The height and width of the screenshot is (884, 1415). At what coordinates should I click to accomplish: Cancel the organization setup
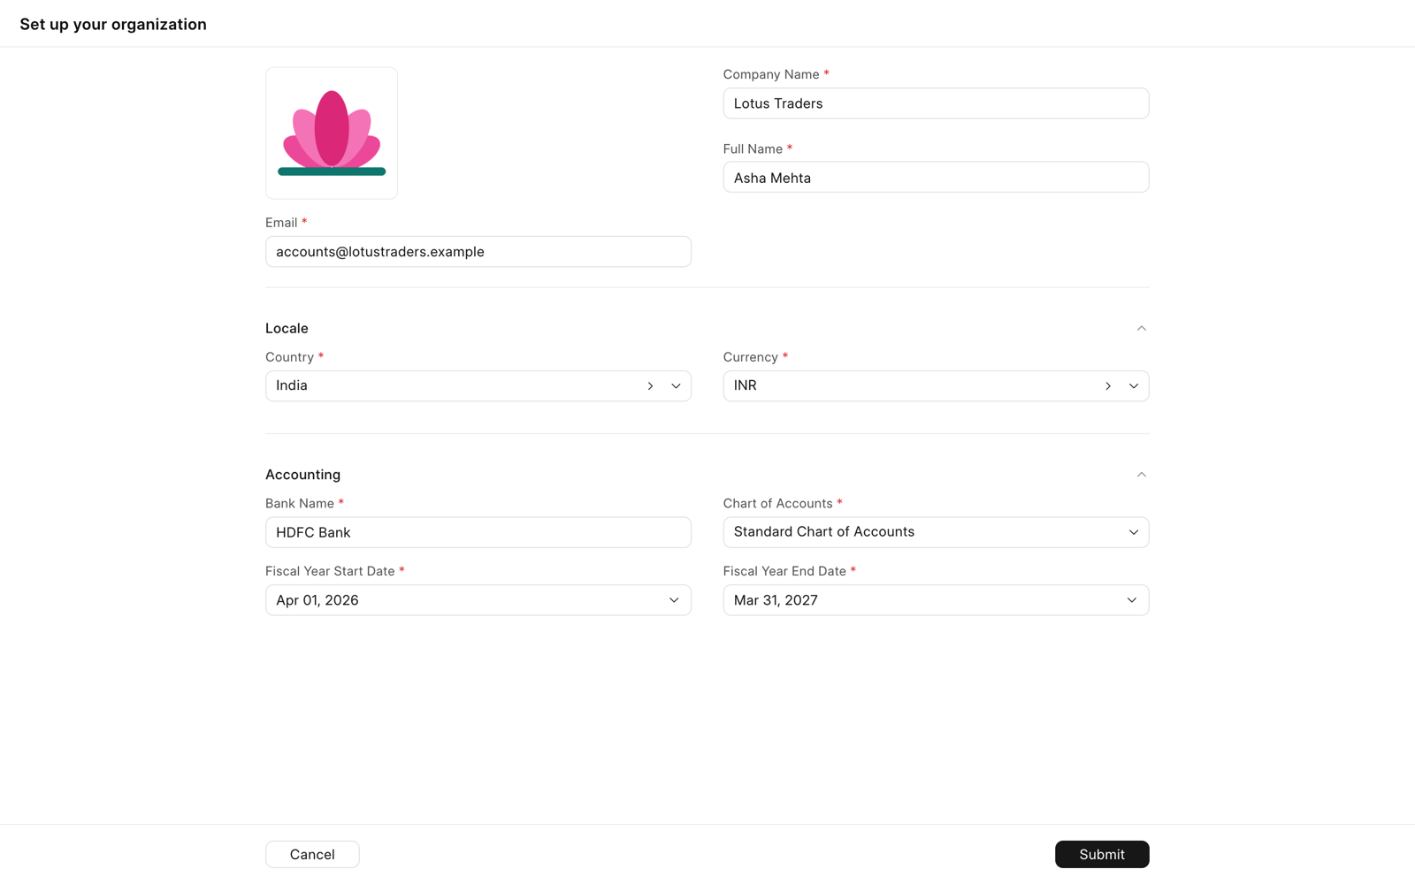pos(312,854)
